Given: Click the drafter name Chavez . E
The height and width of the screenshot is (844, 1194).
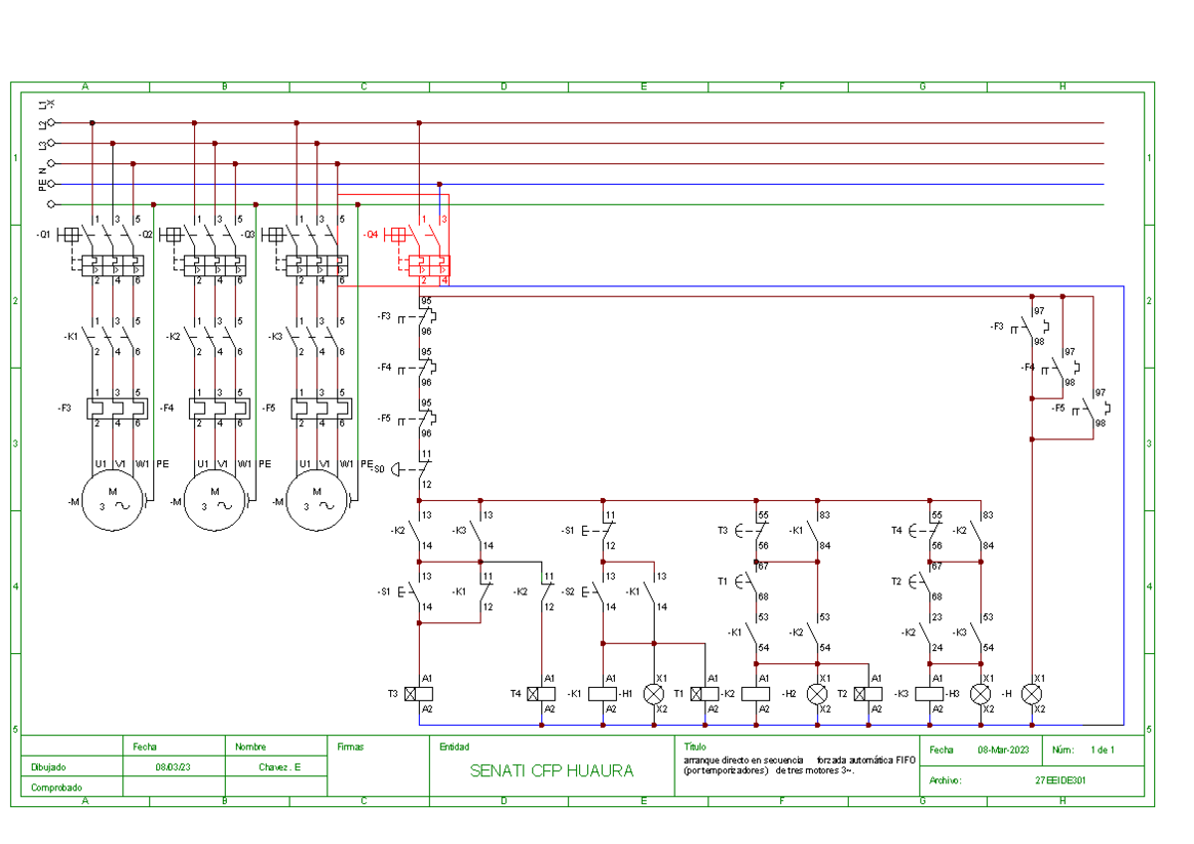Looking at the screenshot, I should (x=279, y=767).
